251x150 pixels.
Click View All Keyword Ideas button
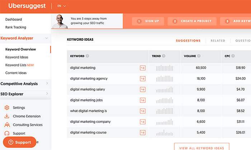(x=202, y=147)
